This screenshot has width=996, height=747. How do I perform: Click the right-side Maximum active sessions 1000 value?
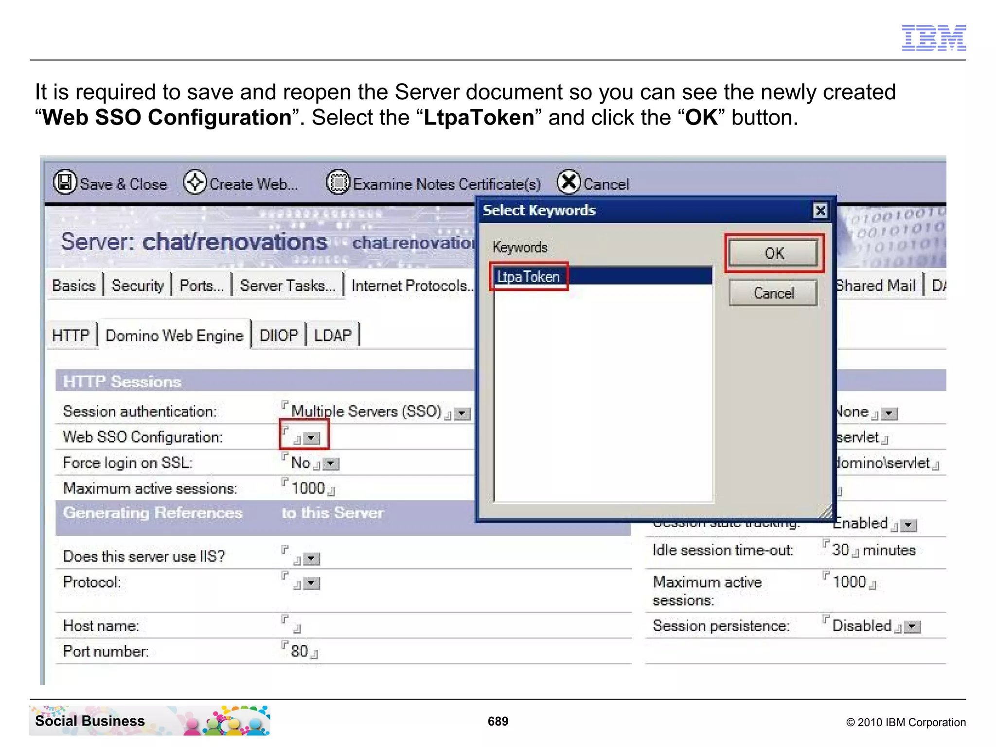850,582
